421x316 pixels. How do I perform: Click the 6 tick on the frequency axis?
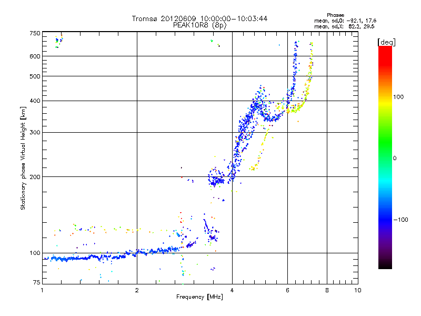click(287, 290)
